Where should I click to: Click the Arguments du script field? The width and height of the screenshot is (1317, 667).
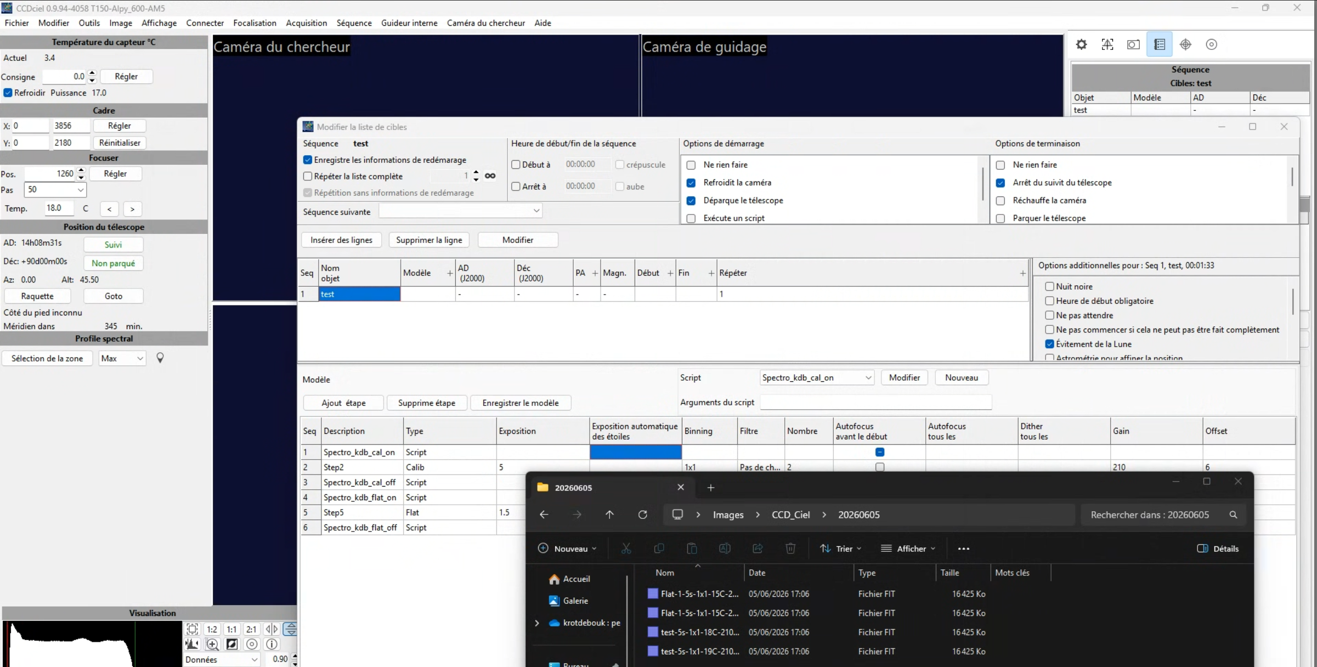[x=876, y=402]
